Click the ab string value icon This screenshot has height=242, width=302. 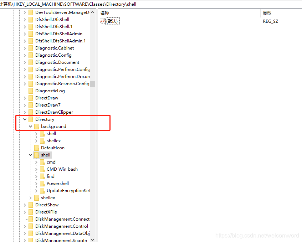[x=102, y=21]
